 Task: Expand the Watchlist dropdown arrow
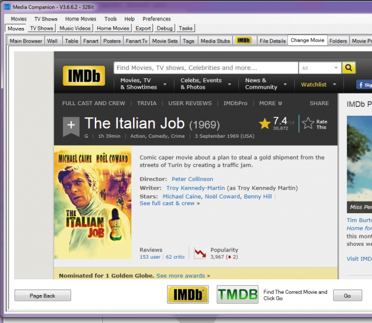pos(334,84)
